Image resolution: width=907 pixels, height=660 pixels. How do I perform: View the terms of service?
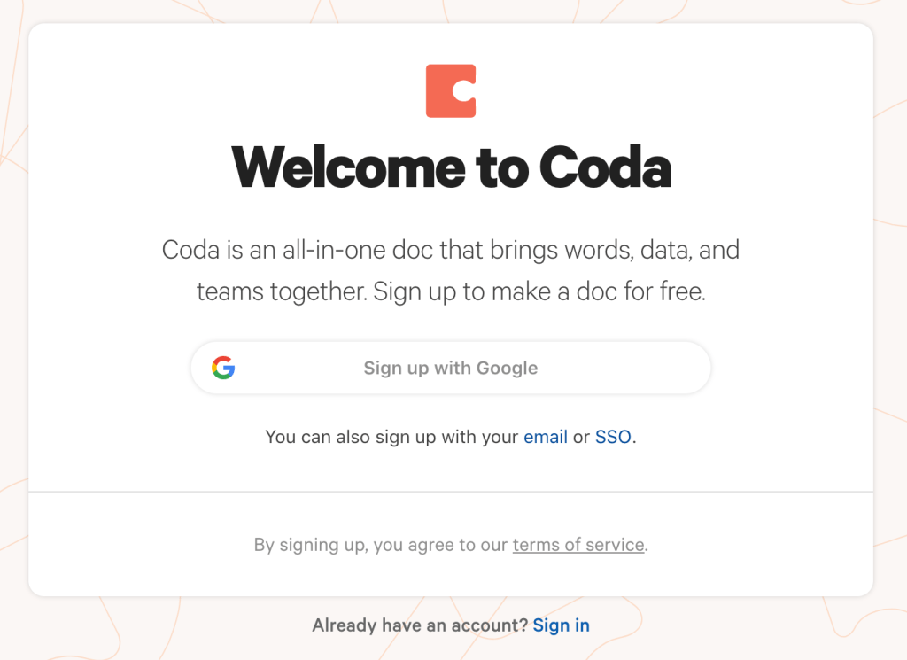click(x=578, y=545)
